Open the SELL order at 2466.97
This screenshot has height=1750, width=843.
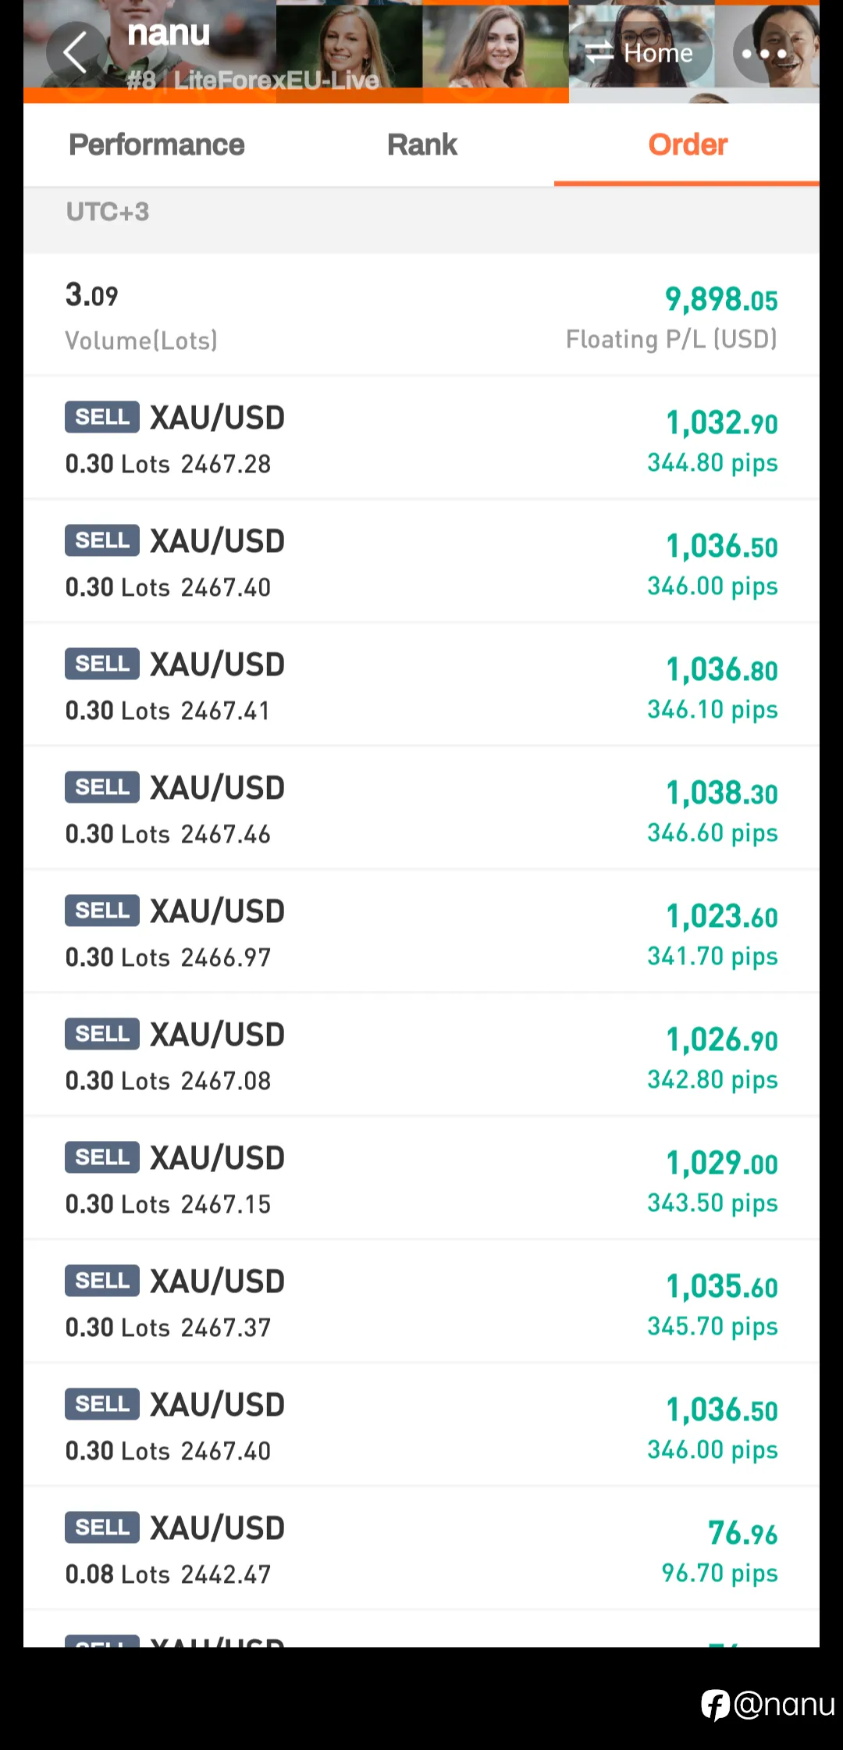[421, 932]
